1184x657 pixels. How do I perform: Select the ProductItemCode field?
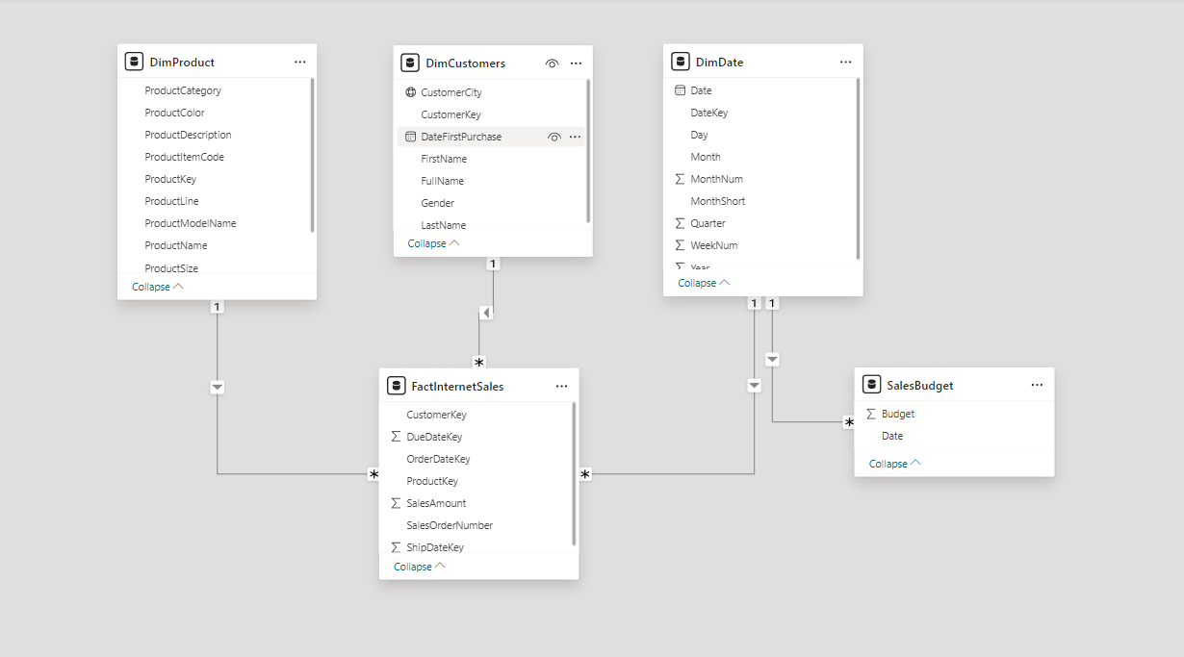coord(184,157)
